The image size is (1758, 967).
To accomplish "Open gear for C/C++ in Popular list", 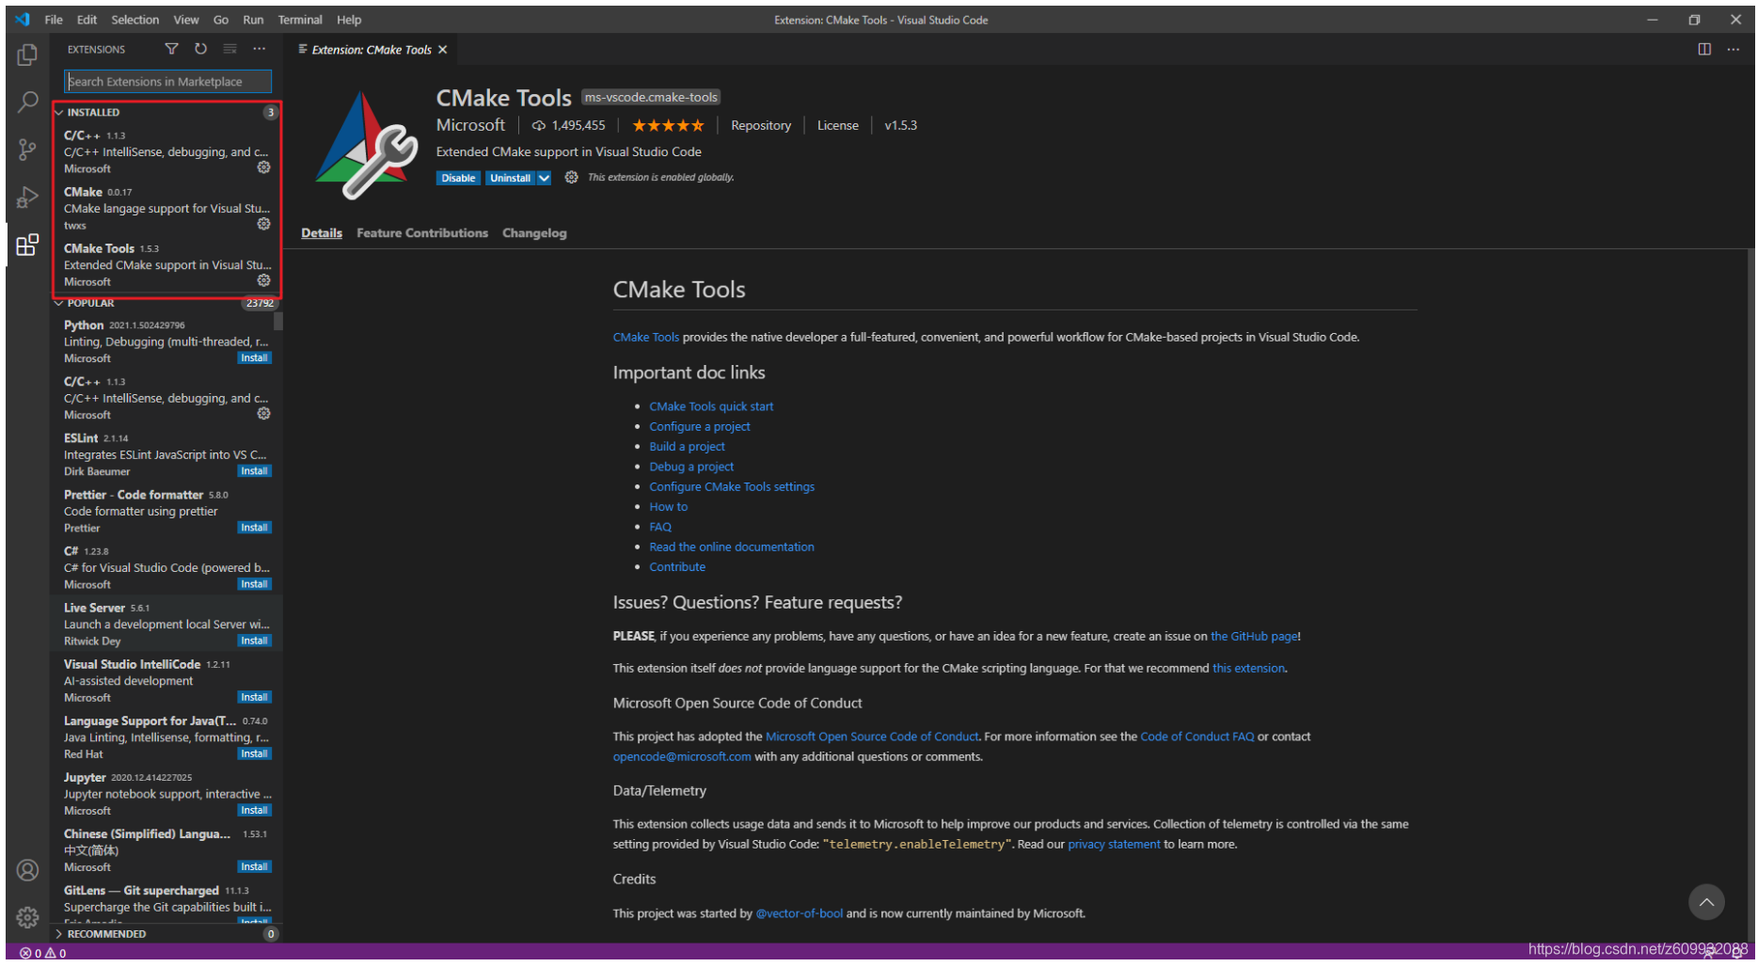I will click(x=263, y=414).
